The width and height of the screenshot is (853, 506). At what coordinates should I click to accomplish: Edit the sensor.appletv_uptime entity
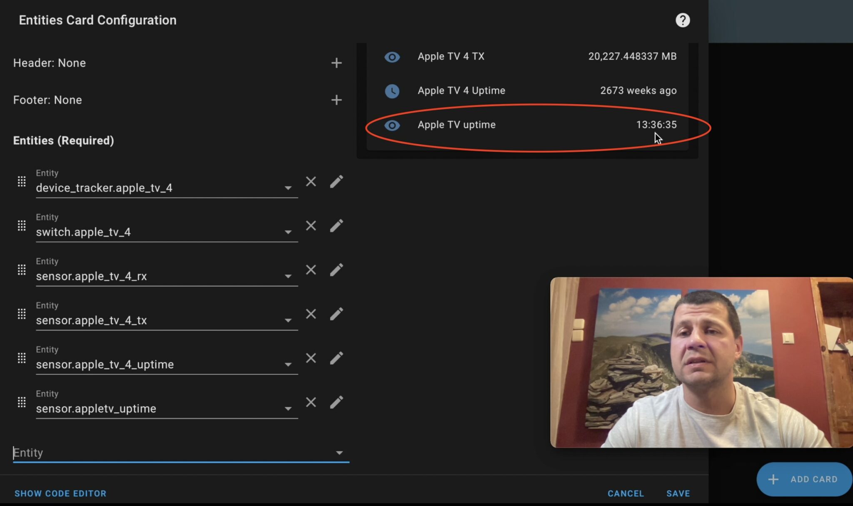[x=337, y=402]
